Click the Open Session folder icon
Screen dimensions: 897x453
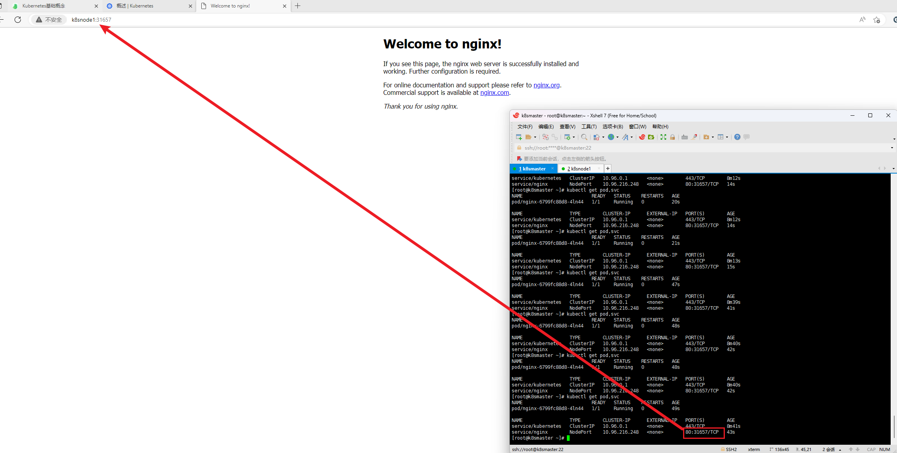click(x=528, y=137)
